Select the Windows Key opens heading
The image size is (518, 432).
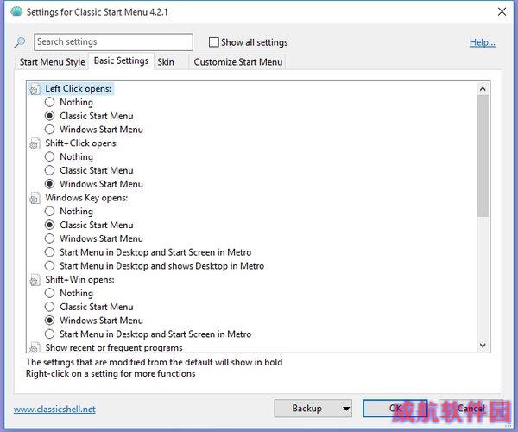tap(86, 198)
